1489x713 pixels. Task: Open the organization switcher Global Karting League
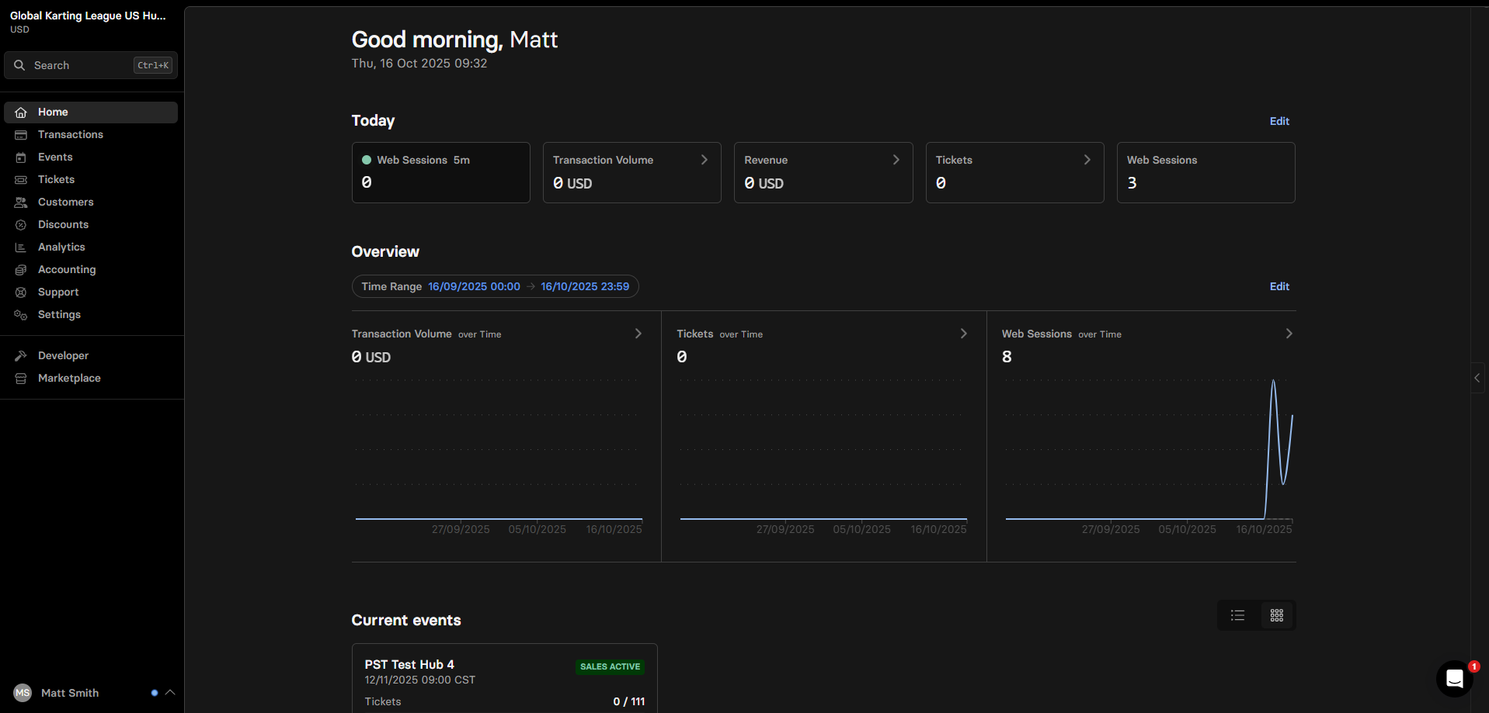(88, 22)
